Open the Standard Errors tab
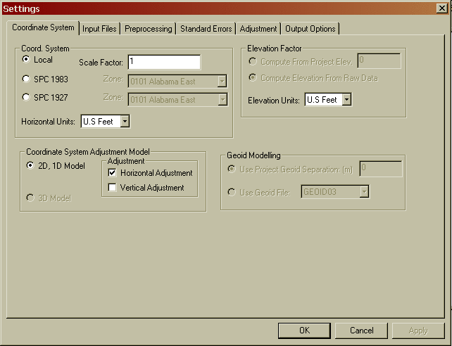Screen dimensions: 452x346 (206, 29)
